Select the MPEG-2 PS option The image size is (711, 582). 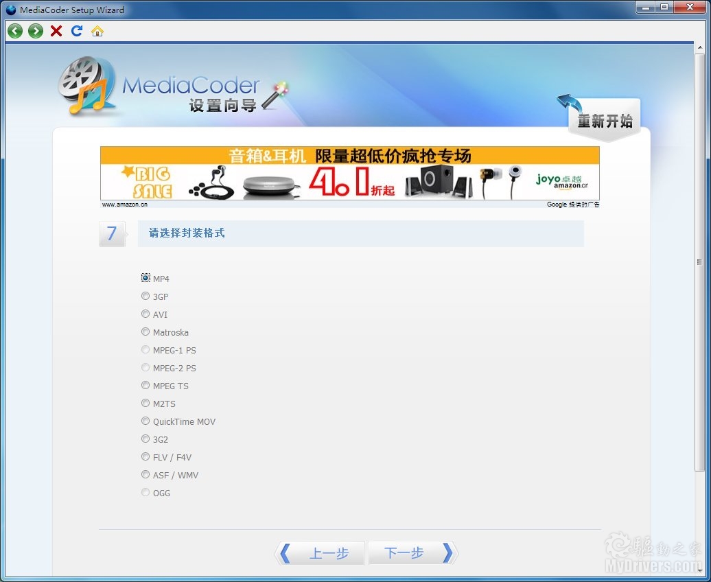tap(145, 367)
